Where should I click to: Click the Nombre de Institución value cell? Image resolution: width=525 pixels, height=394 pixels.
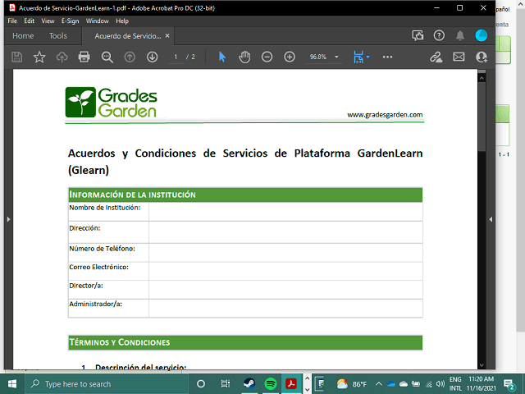coord(285,212)
